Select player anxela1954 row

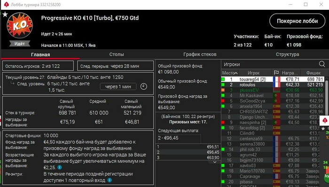click(273, 106)
